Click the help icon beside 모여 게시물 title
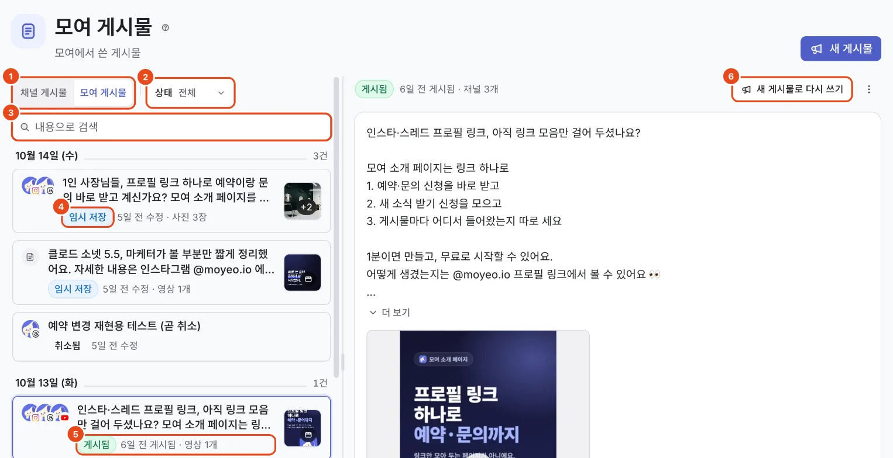Image resolution: width=893 pixels, height=458 pixels. tap(165, 27)
